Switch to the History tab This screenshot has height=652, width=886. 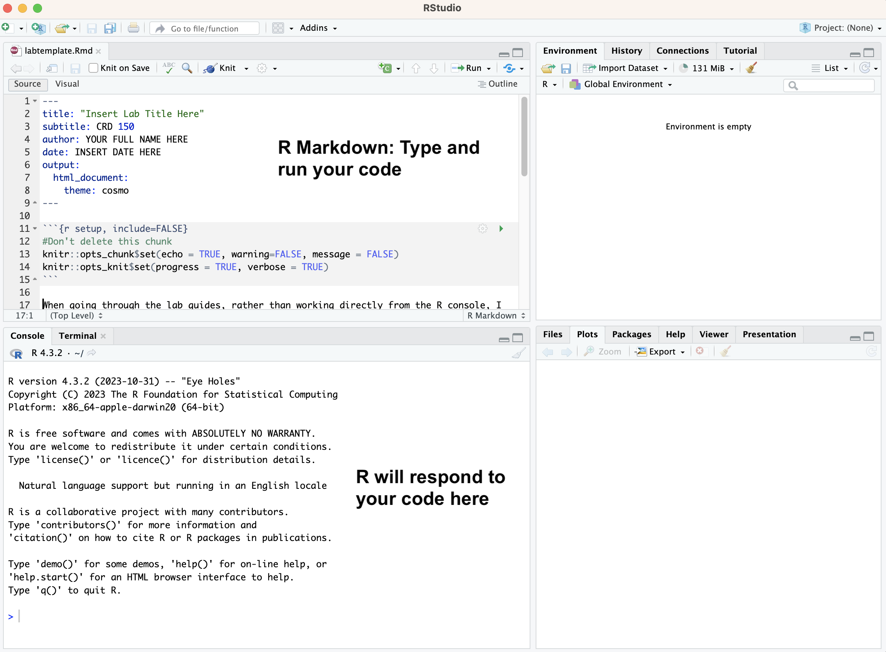click(627, 51)
